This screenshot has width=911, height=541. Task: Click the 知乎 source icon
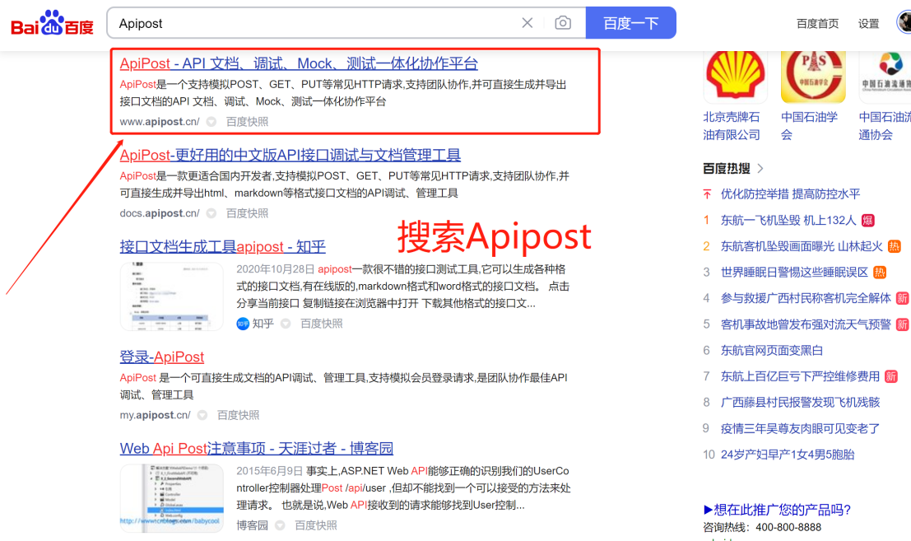[x=243, y=324]
